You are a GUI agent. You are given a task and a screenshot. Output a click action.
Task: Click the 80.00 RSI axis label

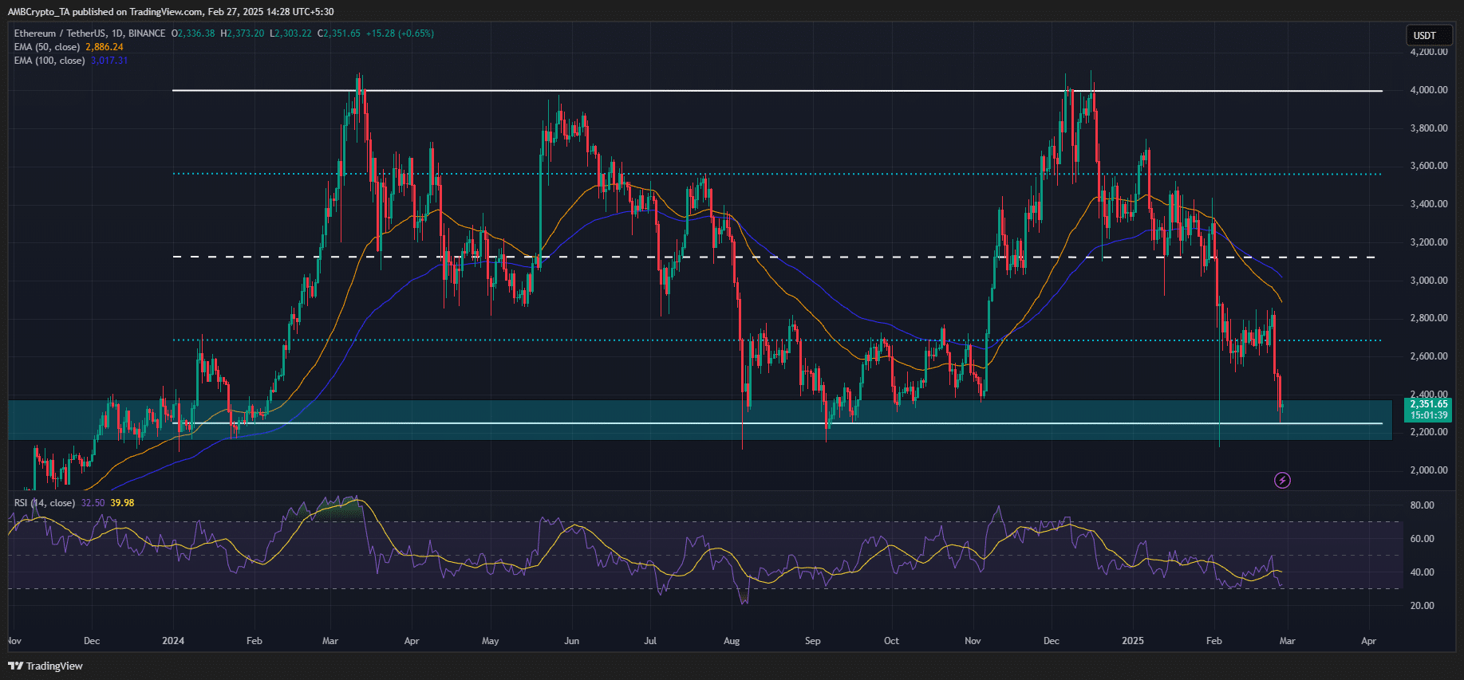click(1422, 505)
